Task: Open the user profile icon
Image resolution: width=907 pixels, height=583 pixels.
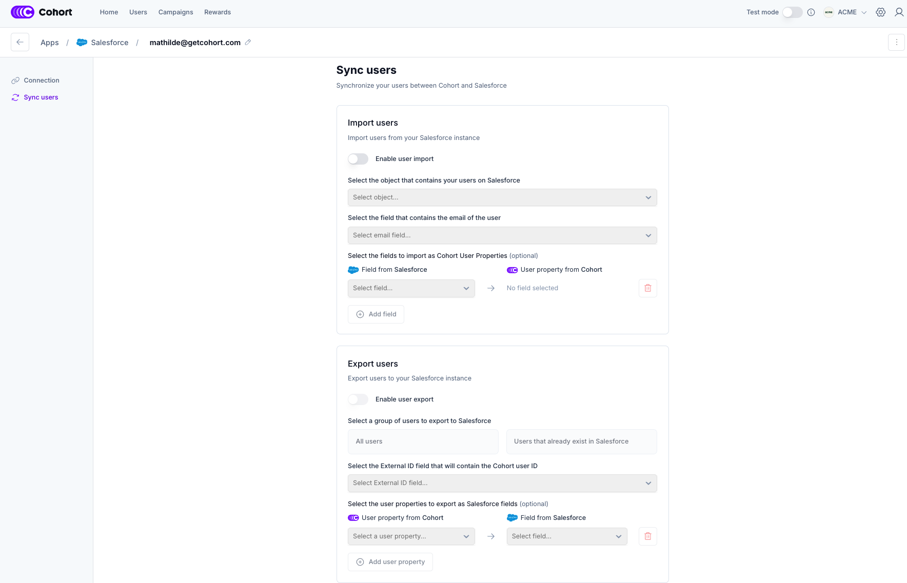Action: tap(899, 12)
